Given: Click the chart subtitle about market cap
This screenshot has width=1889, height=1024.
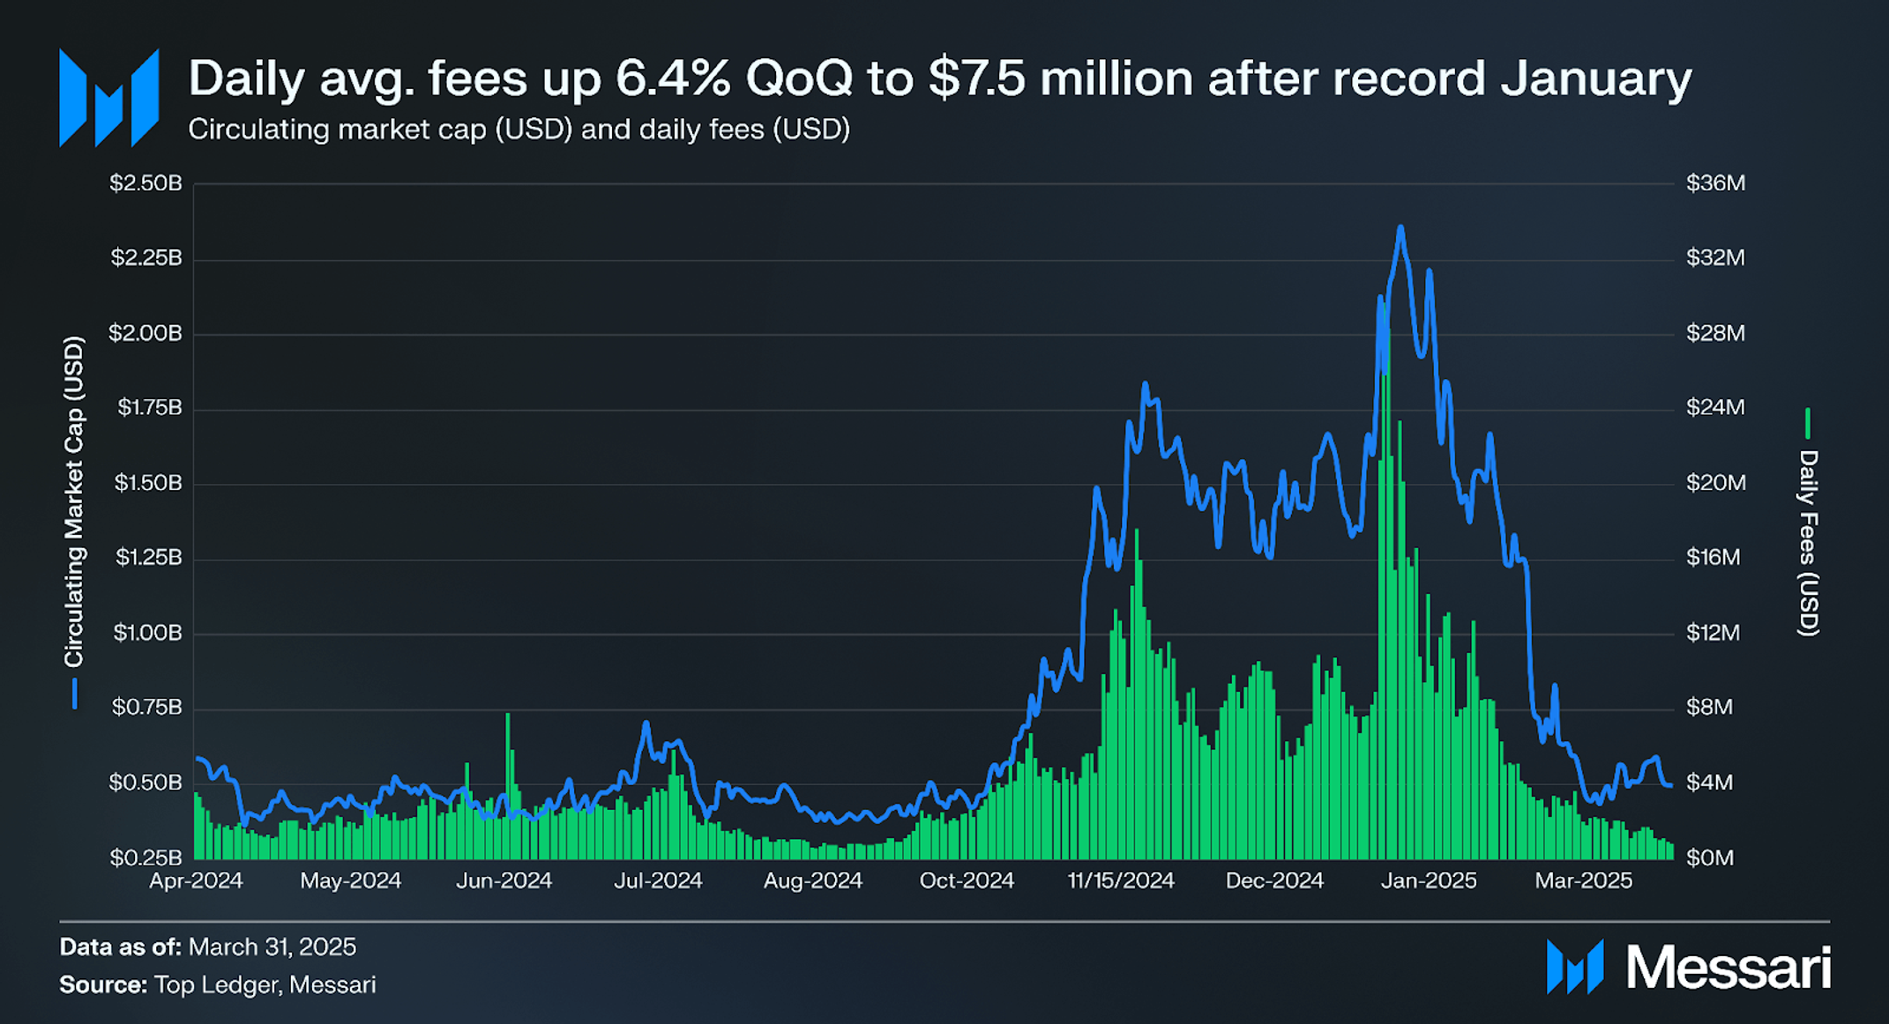Looking at the screenshot, I should tap(519, 130).
